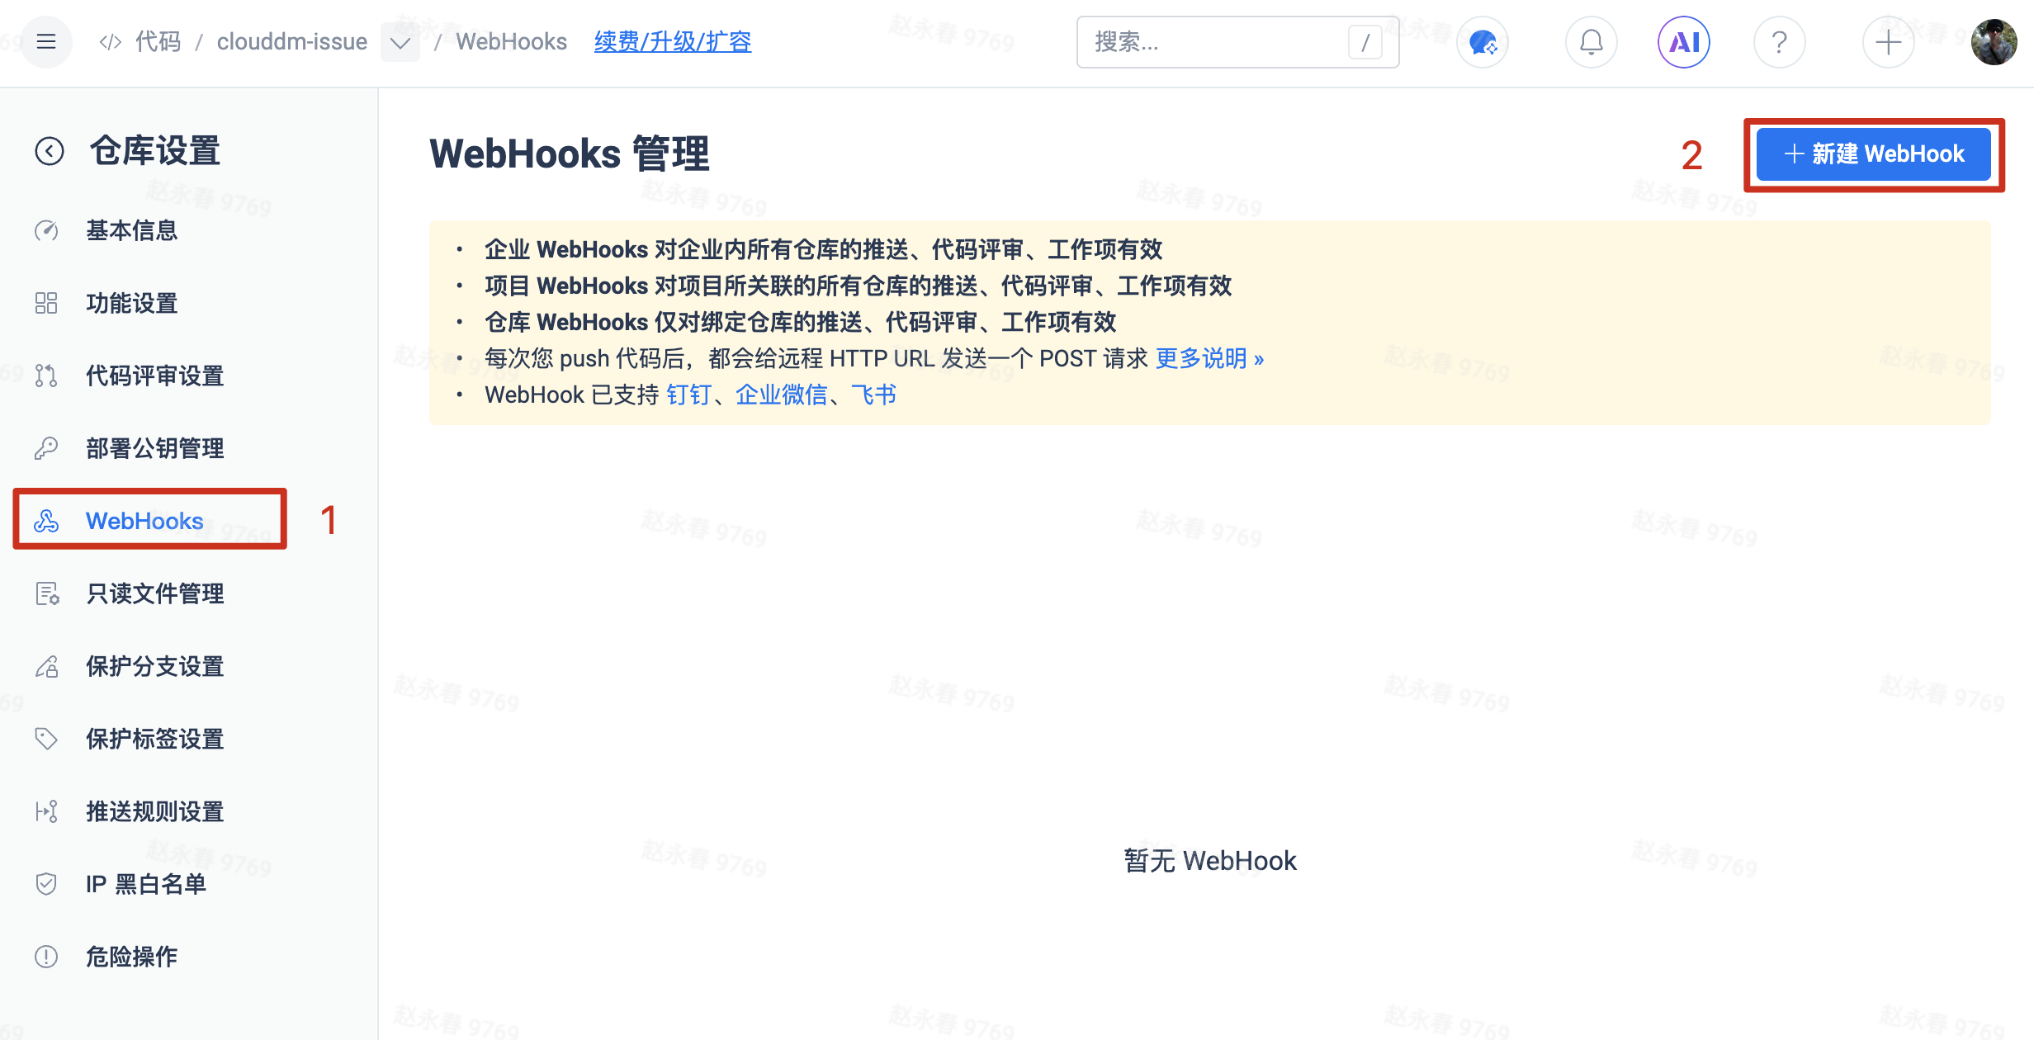Open IP 黑白名单 settings
Image resolution: width=2034 pixels, height=1040 pixels.
[x=146, y=884]
